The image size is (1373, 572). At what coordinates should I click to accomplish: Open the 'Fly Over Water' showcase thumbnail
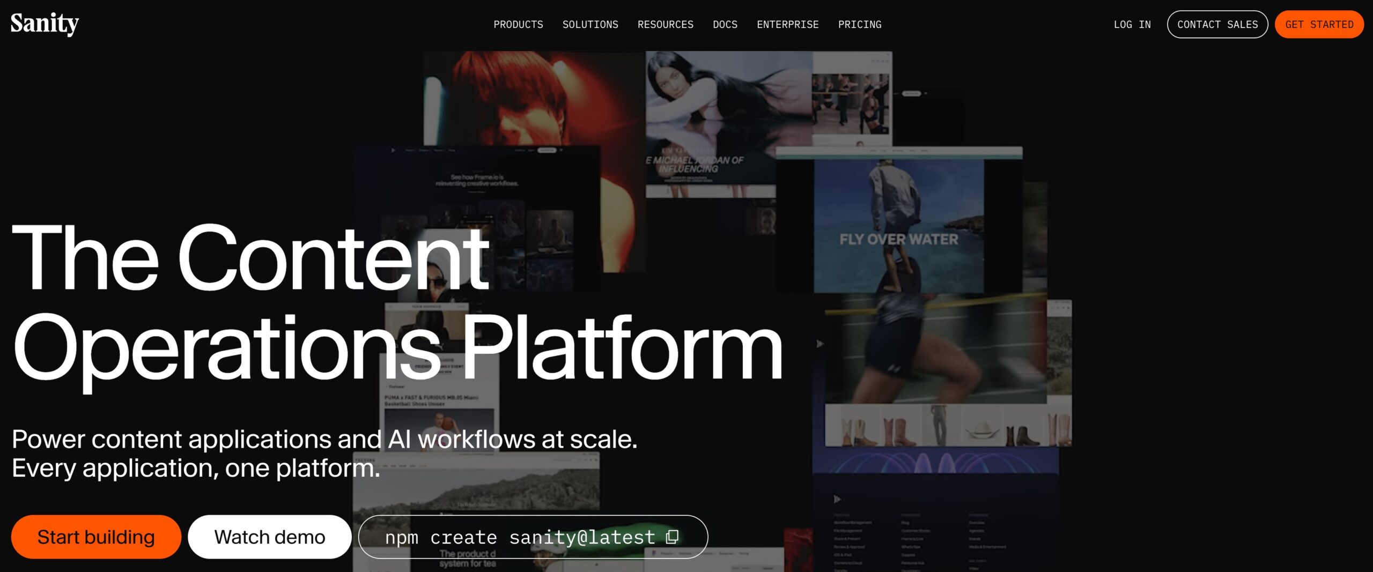coord(899,220)
